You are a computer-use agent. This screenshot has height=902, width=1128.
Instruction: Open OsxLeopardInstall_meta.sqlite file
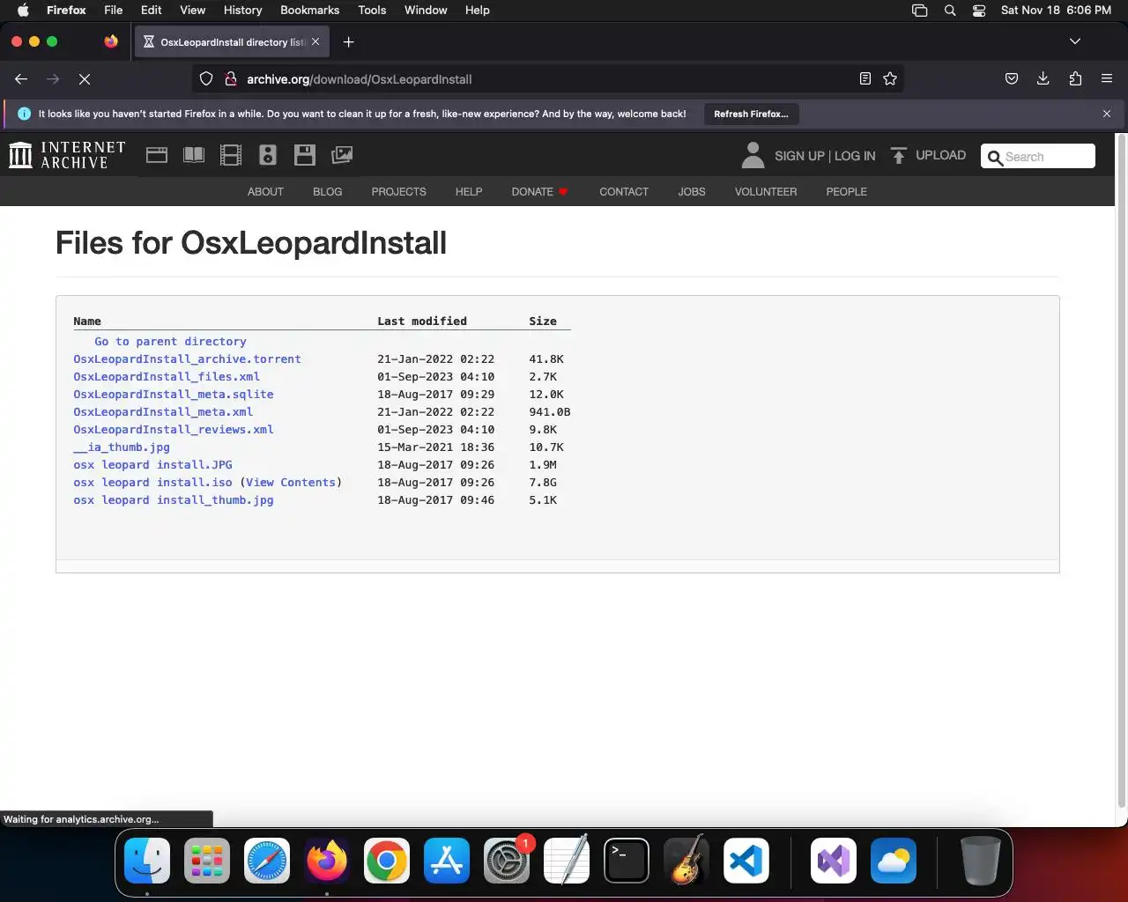(174, 395)
